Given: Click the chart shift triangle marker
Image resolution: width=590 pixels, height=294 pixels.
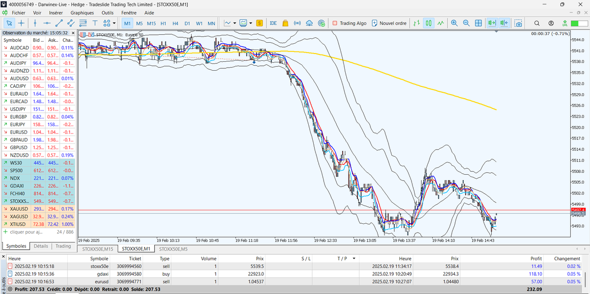Looking at the screenshot, I should click(x=496, y=32).
